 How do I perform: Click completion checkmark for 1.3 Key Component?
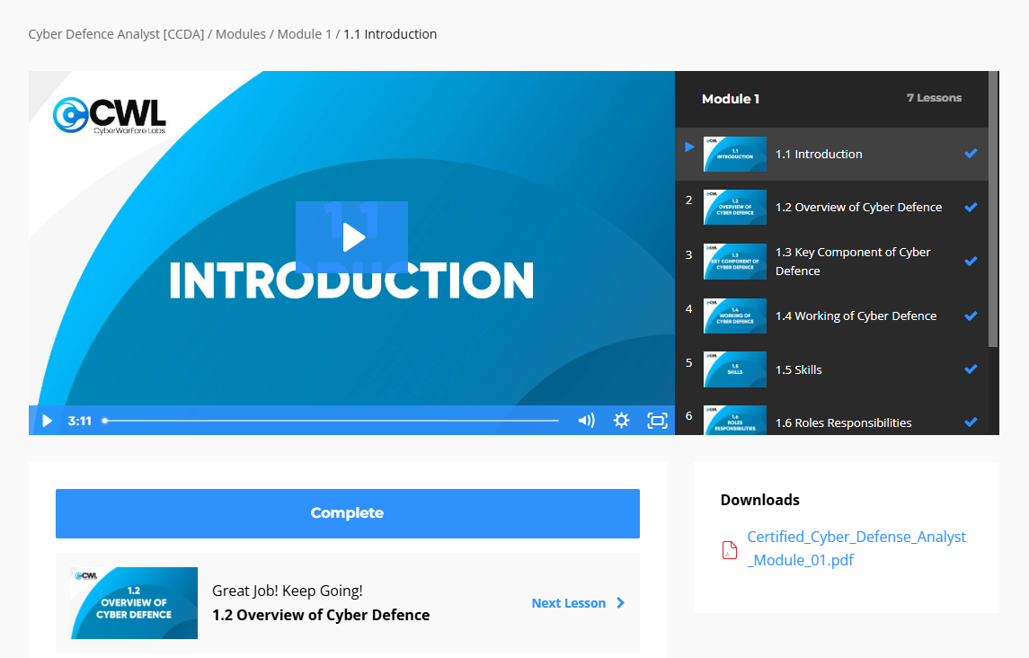[971, 261]
